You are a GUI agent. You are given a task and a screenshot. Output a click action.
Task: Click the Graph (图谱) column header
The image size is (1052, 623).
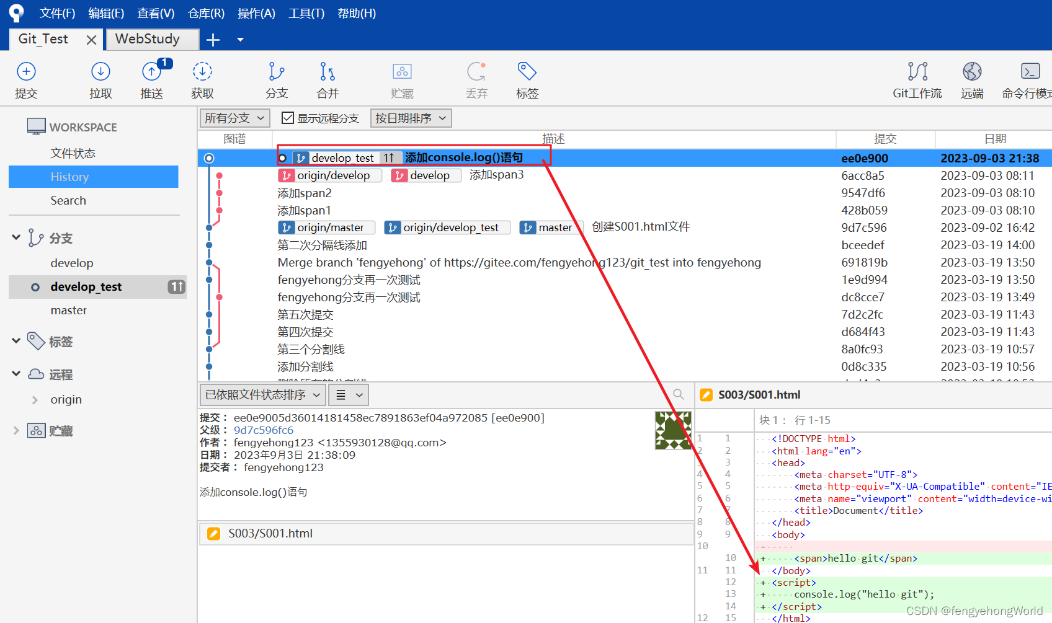coord(234,139)
